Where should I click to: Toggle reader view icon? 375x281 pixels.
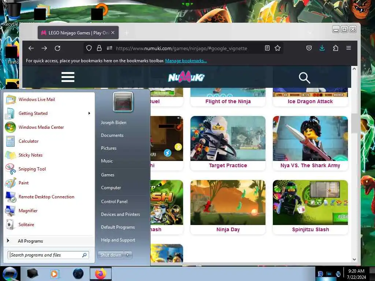[x=267, y=48]
